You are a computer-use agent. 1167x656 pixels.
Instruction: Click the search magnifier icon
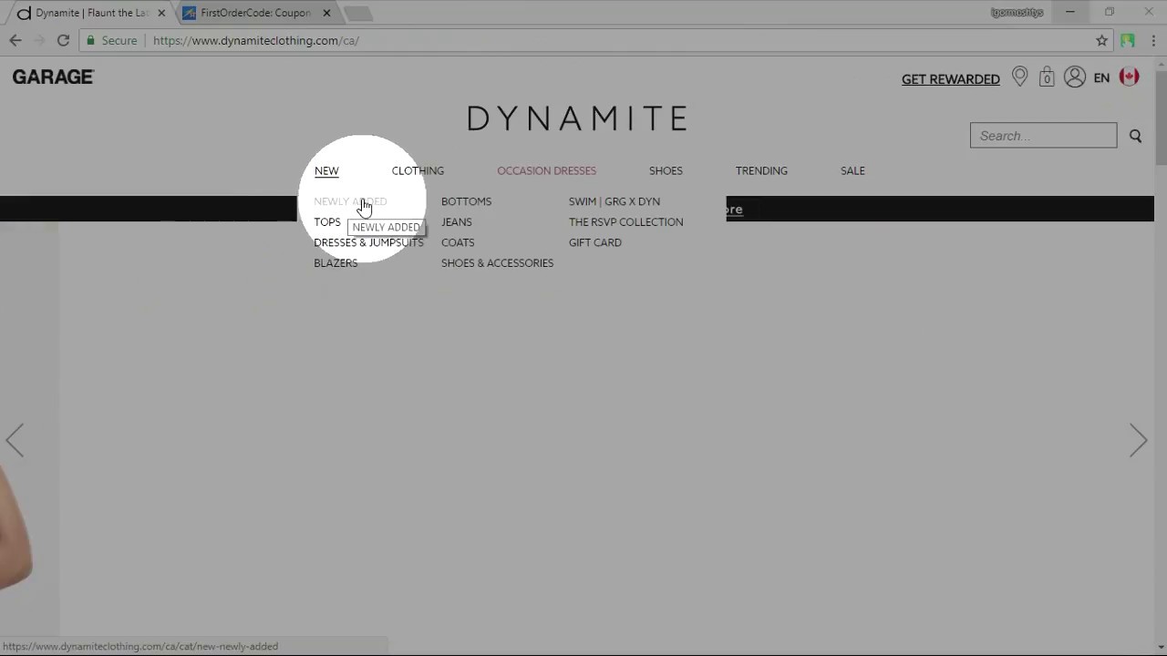pos(1135,136)
